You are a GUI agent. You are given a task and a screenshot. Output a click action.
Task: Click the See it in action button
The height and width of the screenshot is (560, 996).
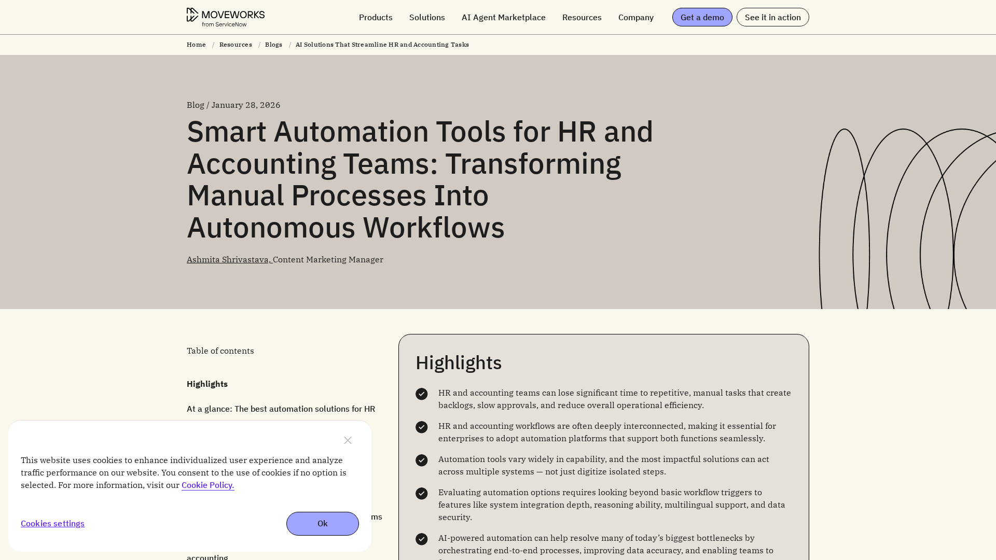pyautogui.click(x=773, y=17)
